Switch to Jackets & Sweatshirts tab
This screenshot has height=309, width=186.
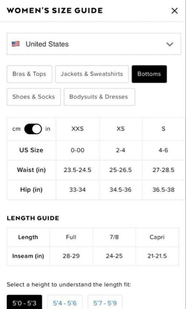click(x=92, y=74)
